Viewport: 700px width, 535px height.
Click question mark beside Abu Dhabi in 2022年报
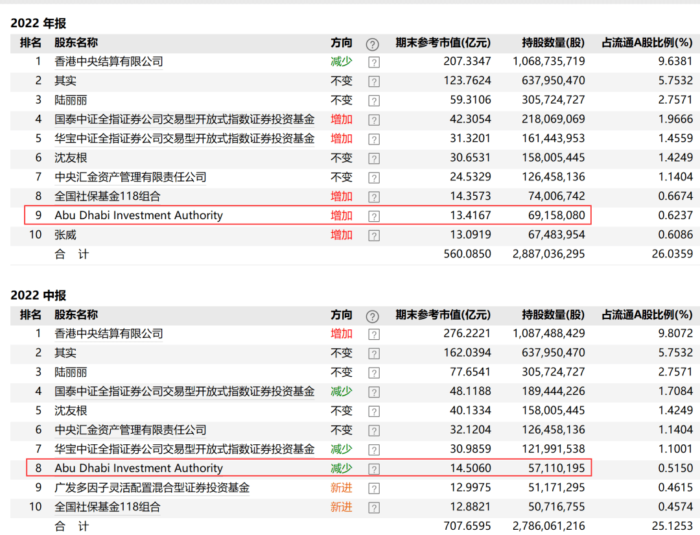373,216
